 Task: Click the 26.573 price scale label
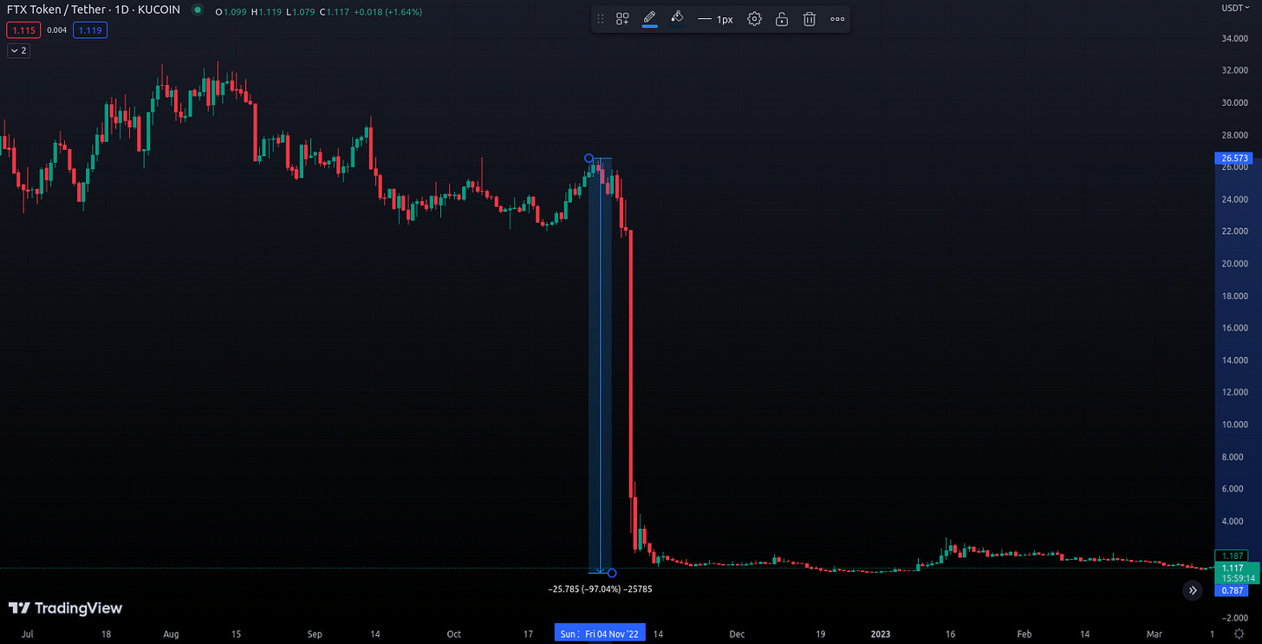click(x=1234, y=159)
